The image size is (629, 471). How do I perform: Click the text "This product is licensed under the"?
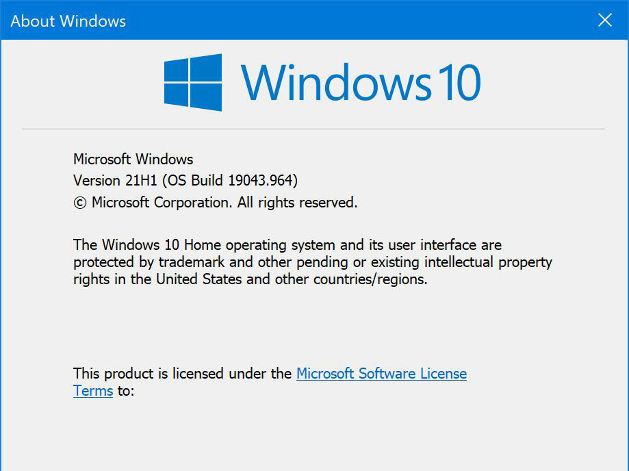point(183,374)
